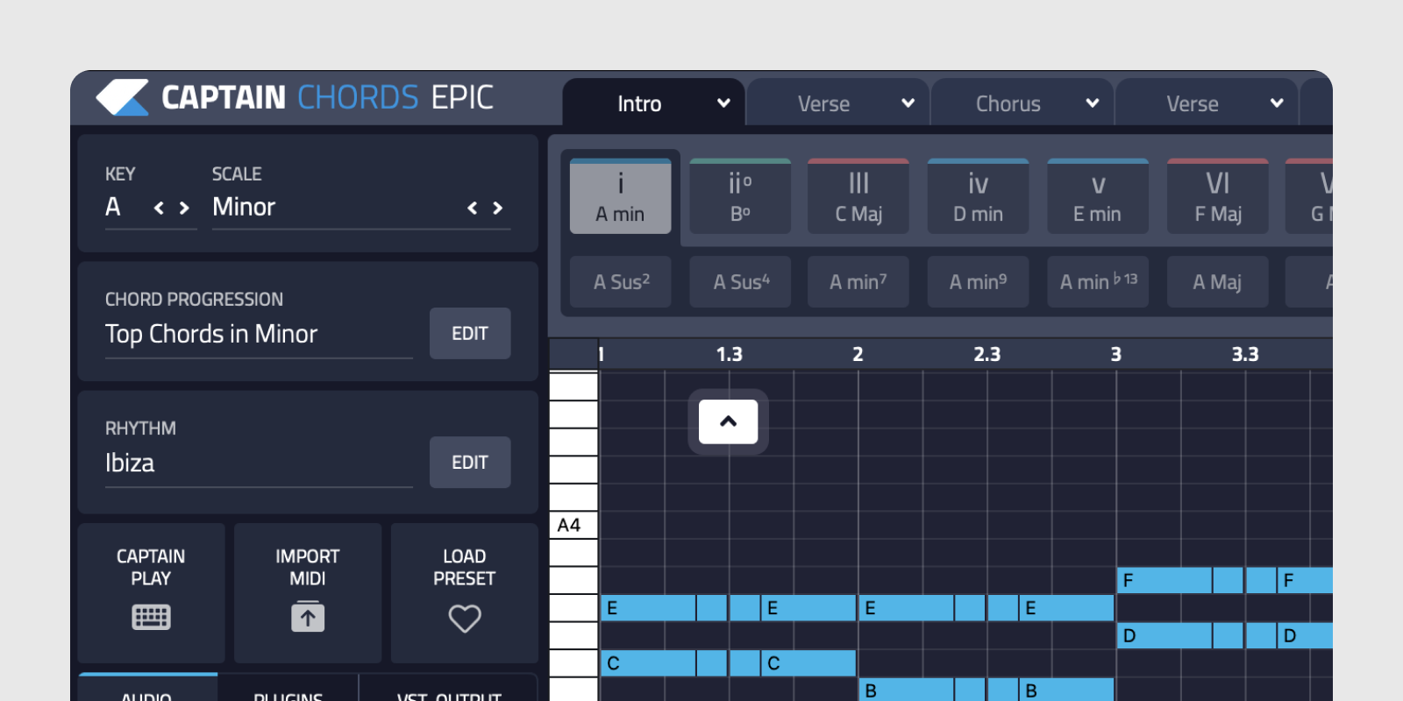
Task: Click the Import MIDI upload icon
Action: click(x=308, y=617)
